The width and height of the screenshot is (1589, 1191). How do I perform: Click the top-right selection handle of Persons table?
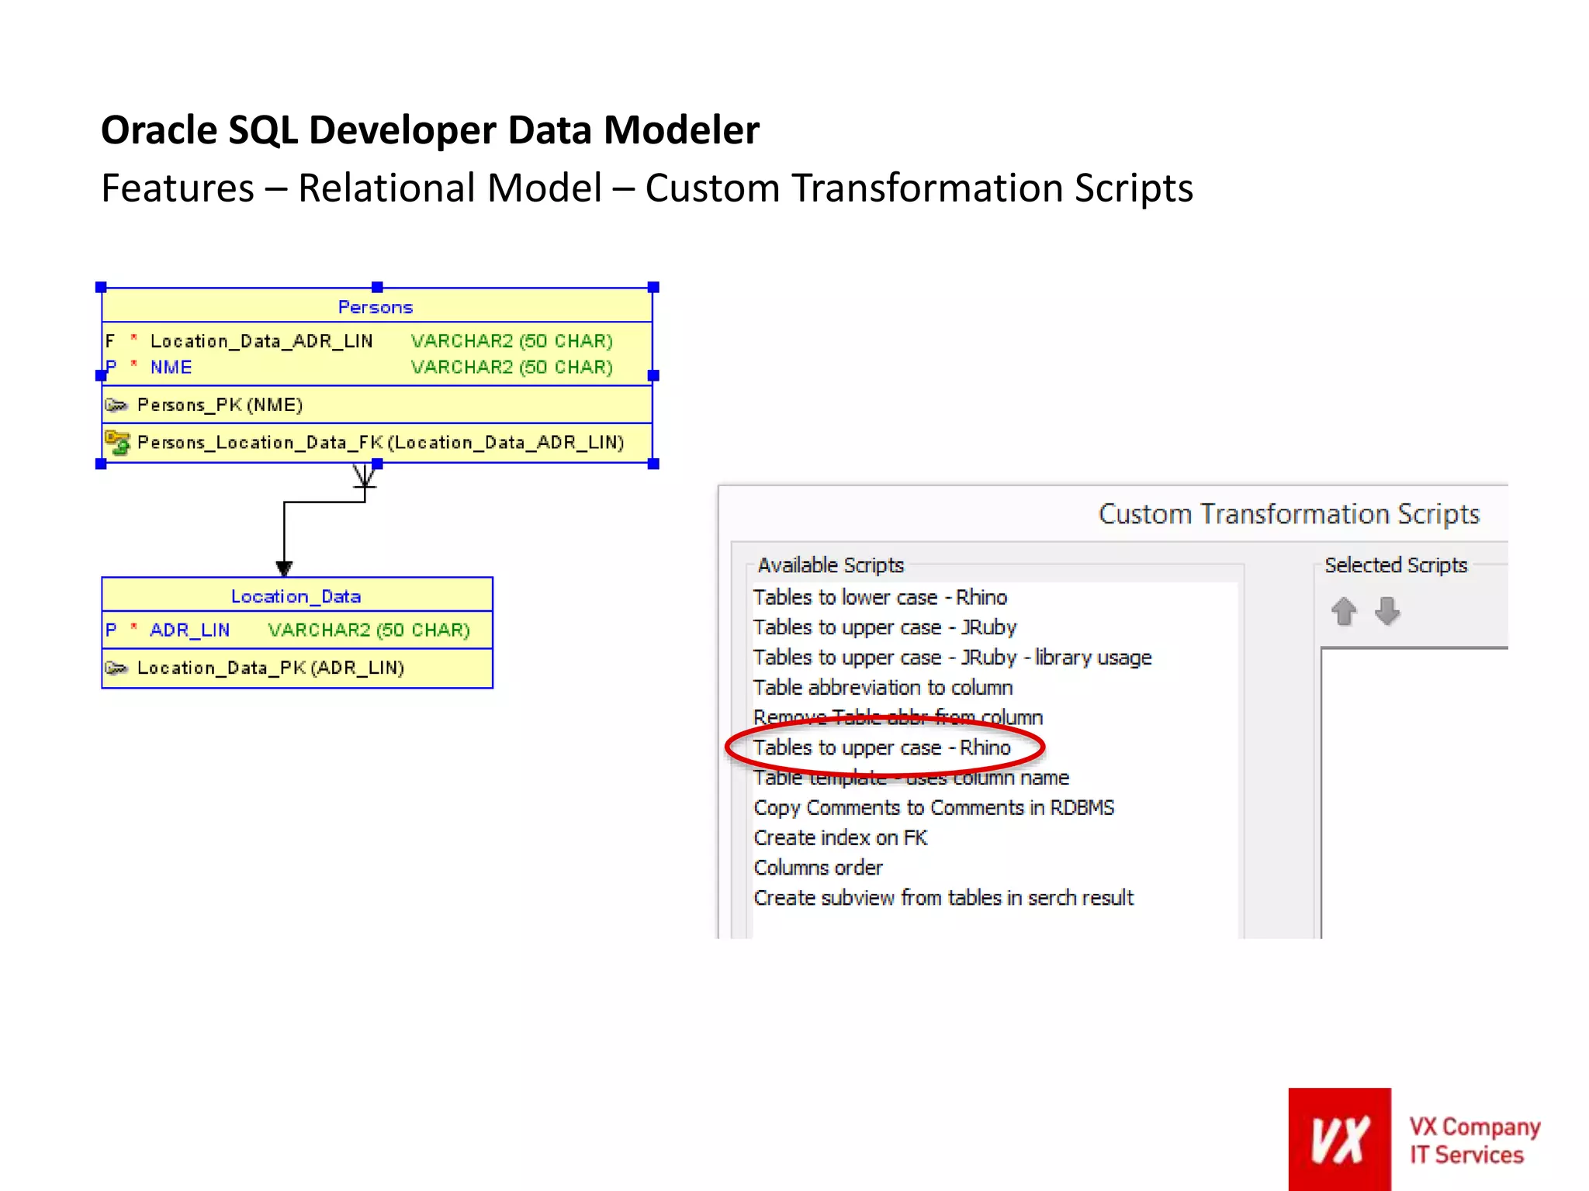coord(653,287)
